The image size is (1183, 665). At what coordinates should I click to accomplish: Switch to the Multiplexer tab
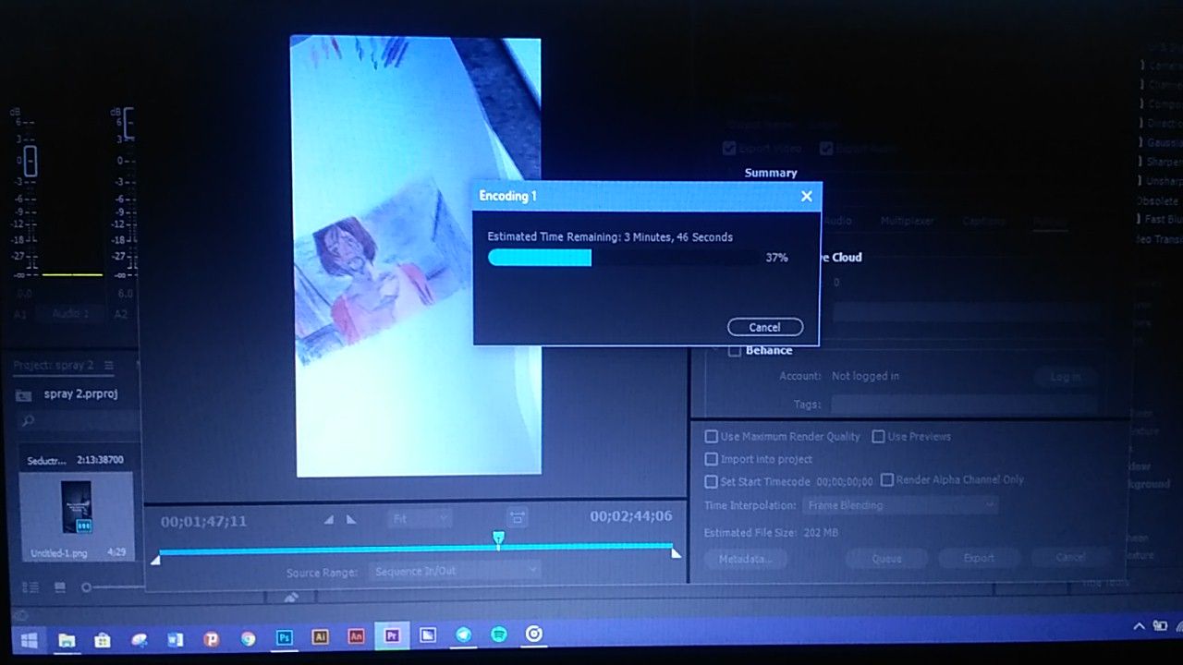pos(907,222)
